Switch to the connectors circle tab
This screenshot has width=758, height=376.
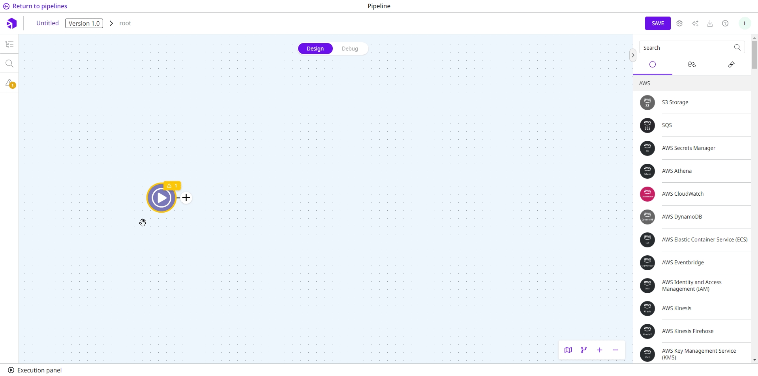653,64
